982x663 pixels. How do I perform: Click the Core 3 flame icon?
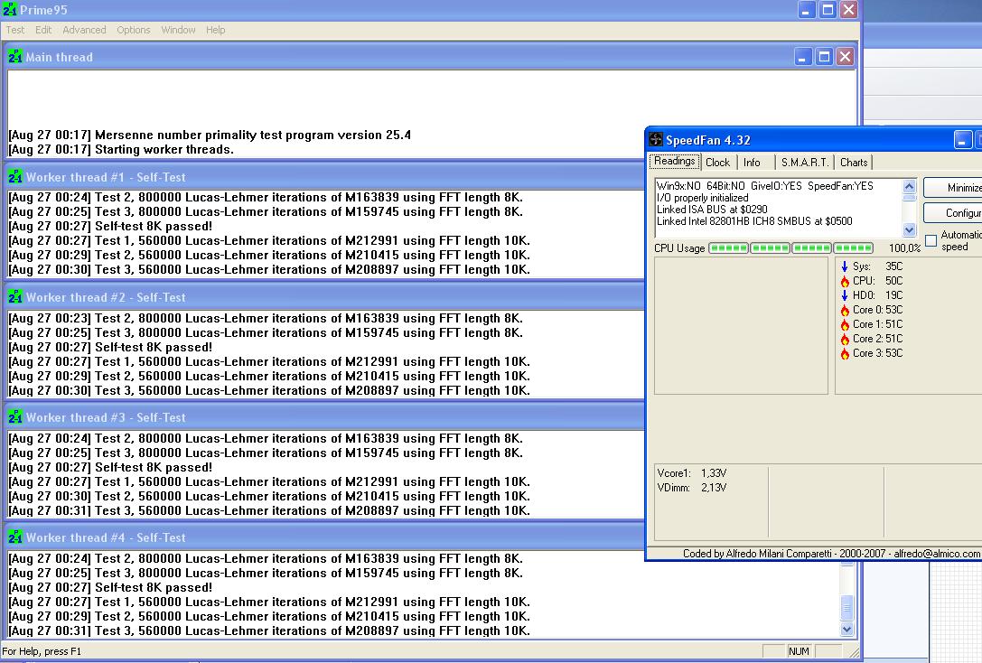point(844,353)
